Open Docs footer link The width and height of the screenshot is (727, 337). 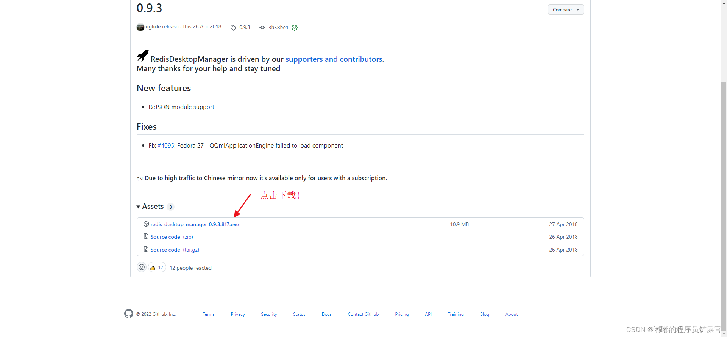click(327, 314)
